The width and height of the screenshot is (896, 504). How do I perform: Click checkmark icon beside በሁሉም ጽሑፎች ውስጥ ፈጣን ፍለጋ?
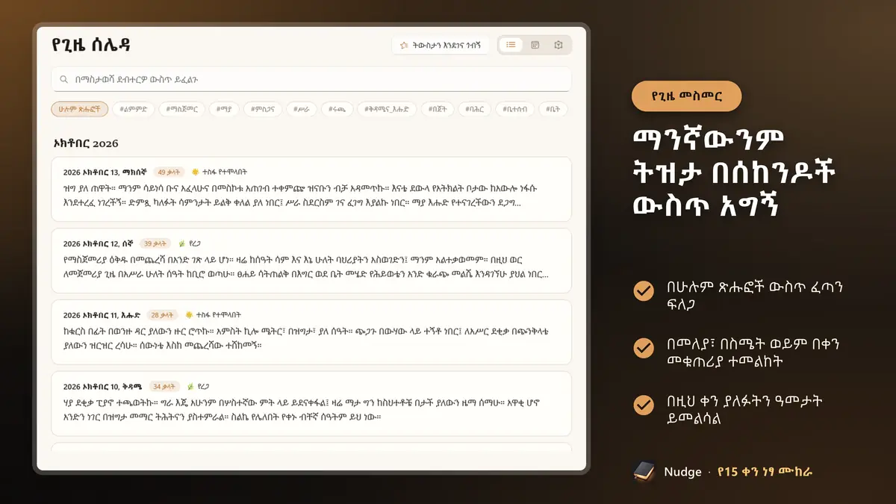coord(644,291)
